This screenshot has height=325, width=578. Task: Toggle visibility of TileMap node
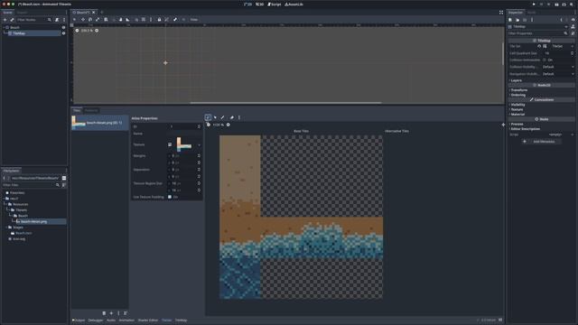(63, 33)
